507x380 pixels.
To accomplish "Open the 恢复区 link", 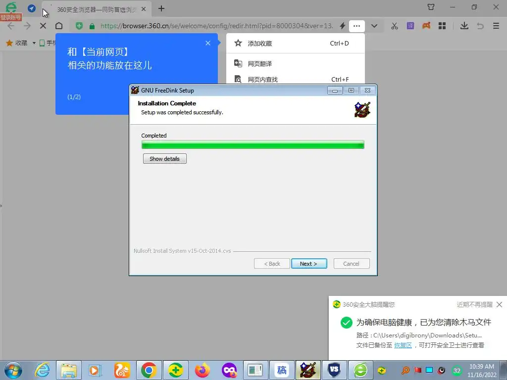I will click(403, 345).
